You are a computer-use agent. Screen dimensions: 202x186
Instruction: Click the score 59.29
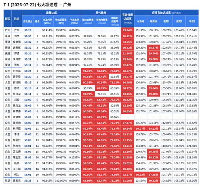pyautogui.click(x=28, y=53)
